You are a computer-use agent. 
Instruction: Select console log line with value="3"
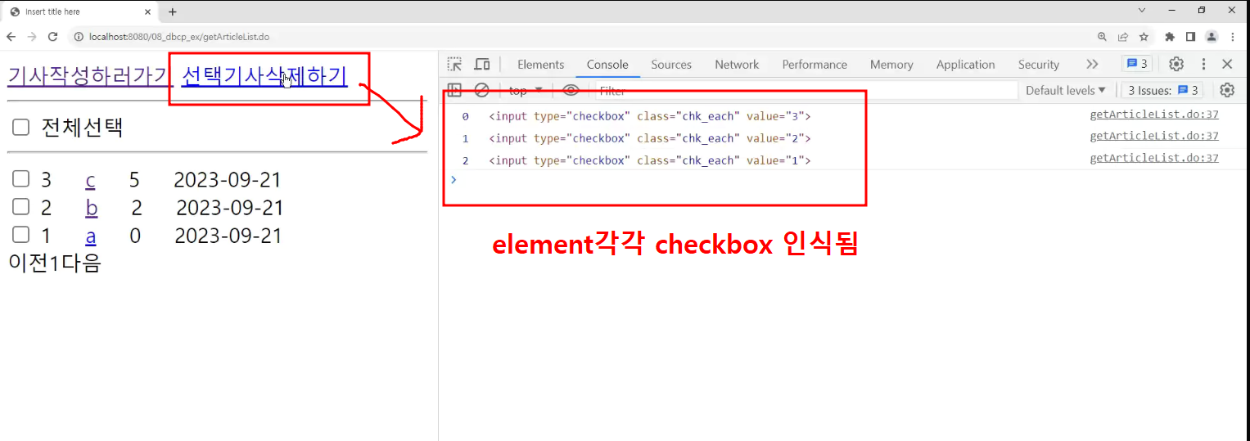649,116
